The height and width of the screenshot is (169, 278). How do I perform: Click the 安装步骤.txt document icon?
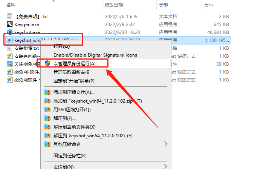pos(10,48)
